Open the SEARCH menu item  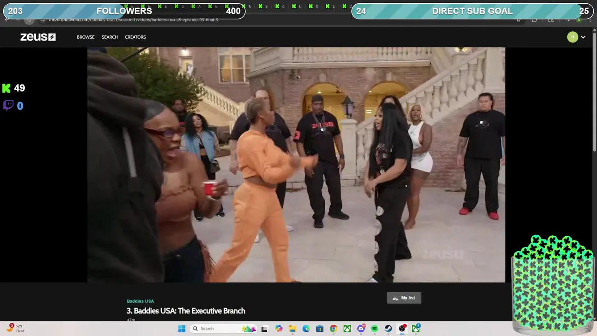pos(110,37)
